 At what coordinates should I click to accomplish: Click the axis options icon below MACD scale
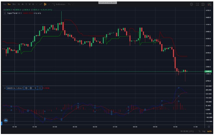pos(209,127)
